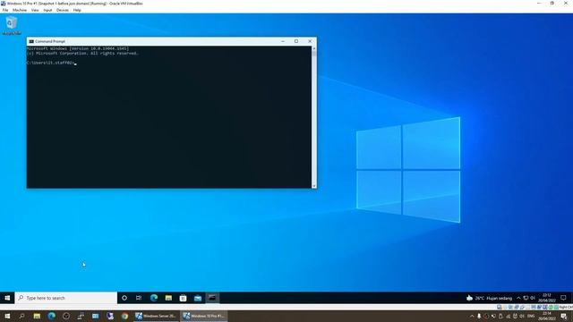
Task: Open the File menu in VirtualBox
Action: pyautogui.click(x=5, y=10)
